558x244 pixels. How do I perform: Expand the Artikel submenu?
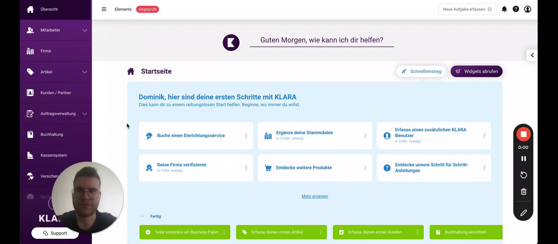[84, 72]
